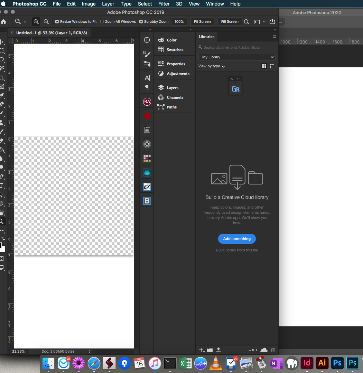The width and height of the screenshot is (363, 373).
Task: Toggle Resize Windows to Fit checkbox
Action: coord(57,22)
